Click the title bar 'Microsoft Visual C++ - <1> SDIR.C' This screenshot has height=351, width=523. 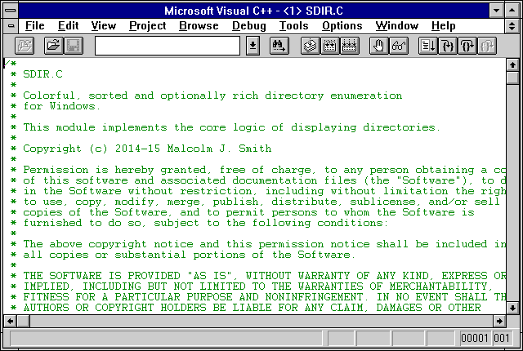[253, 11]
